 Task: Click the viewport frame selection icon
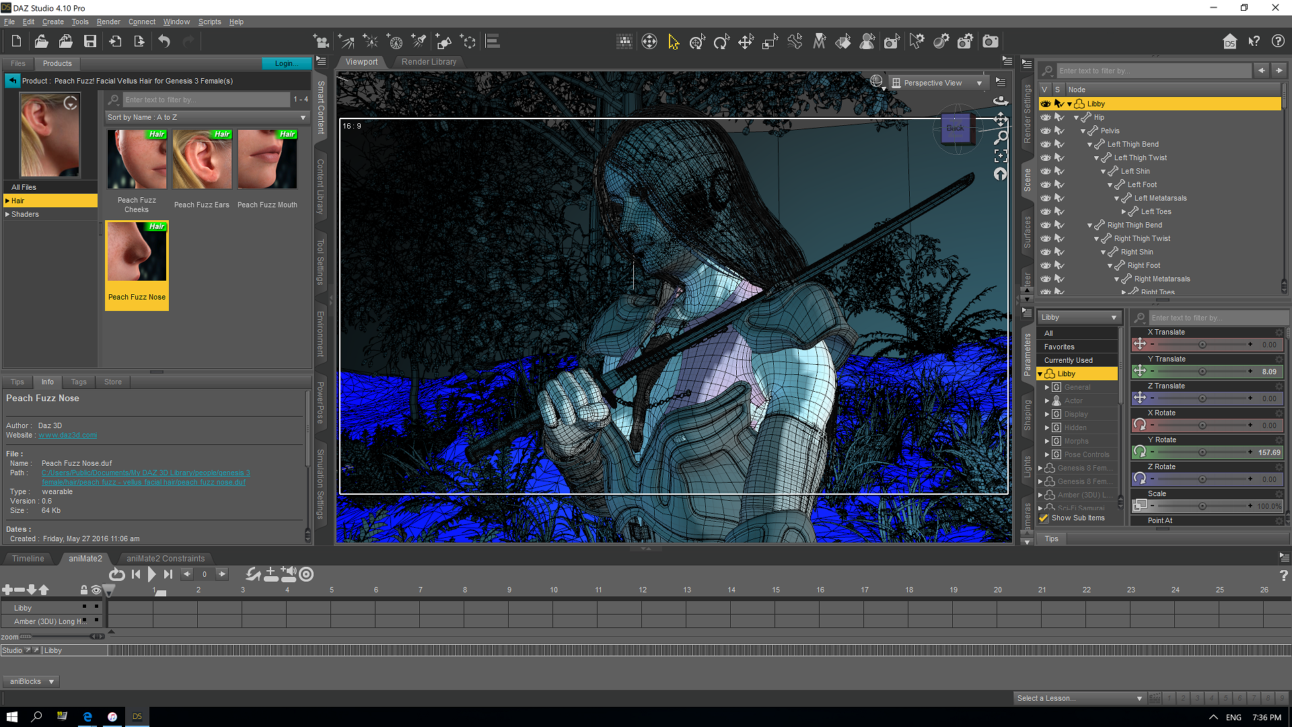tap(1001, 156)
